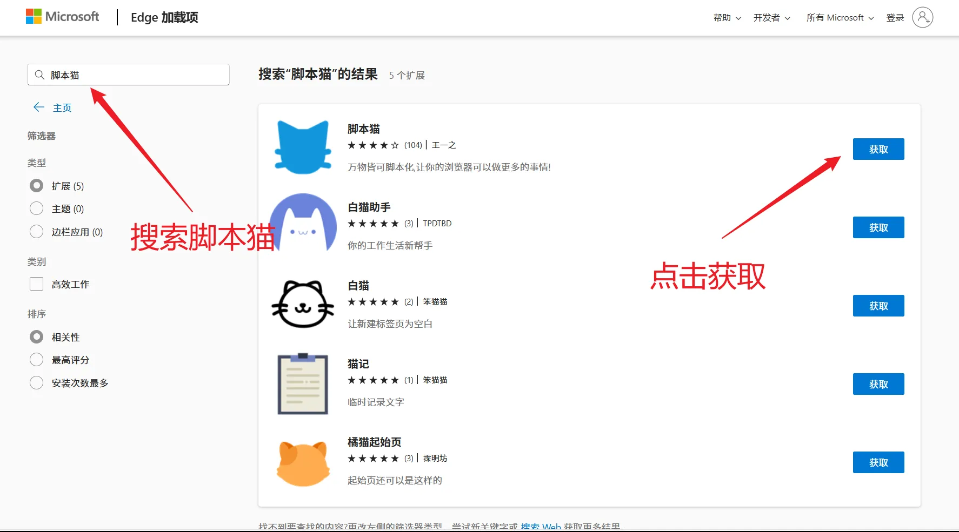
Task: Click the description 万物皆可脚本化
Action: coord(449,167)
